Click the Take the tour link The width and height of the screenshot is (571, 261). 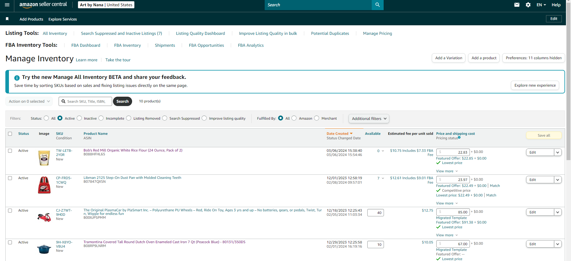(x=118, y=60)
